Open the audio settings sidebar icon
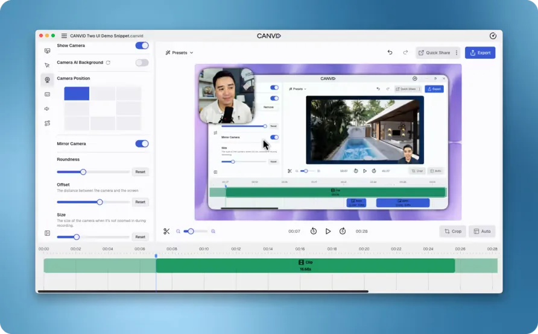The height and width of the screenshot is (334, 538). pyautogui.click(x=47, y=109)
